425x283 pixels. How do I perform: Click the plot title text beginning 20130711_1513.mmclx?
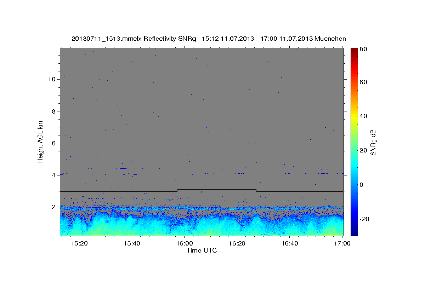[x=209, y=39]
